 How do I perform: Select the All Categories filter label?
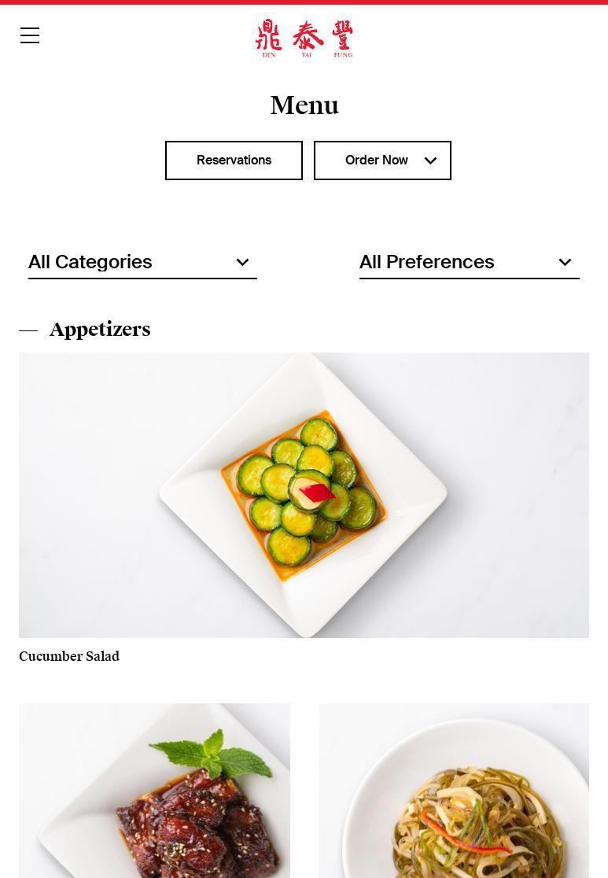pos(90,262)
